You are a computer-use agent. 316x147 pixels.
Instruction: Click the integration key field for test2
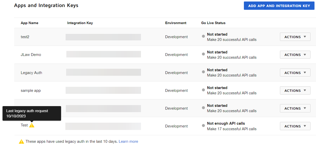103,37
